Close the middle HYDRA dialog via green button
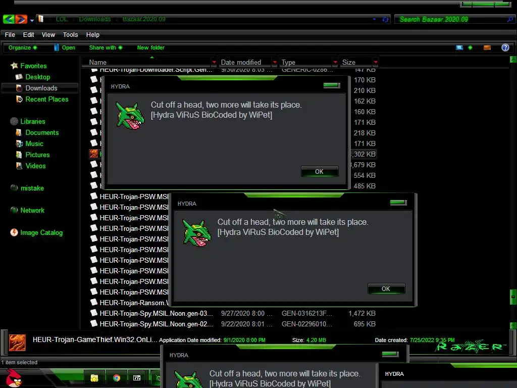This screenshot has height=388, width=517. pyautogui.click(x=398, y=203)
